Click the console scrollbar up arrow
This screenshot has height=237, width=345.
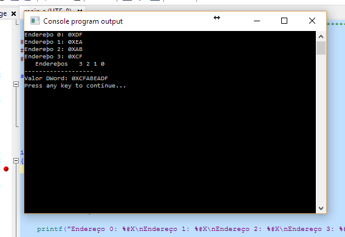point(321,36)
